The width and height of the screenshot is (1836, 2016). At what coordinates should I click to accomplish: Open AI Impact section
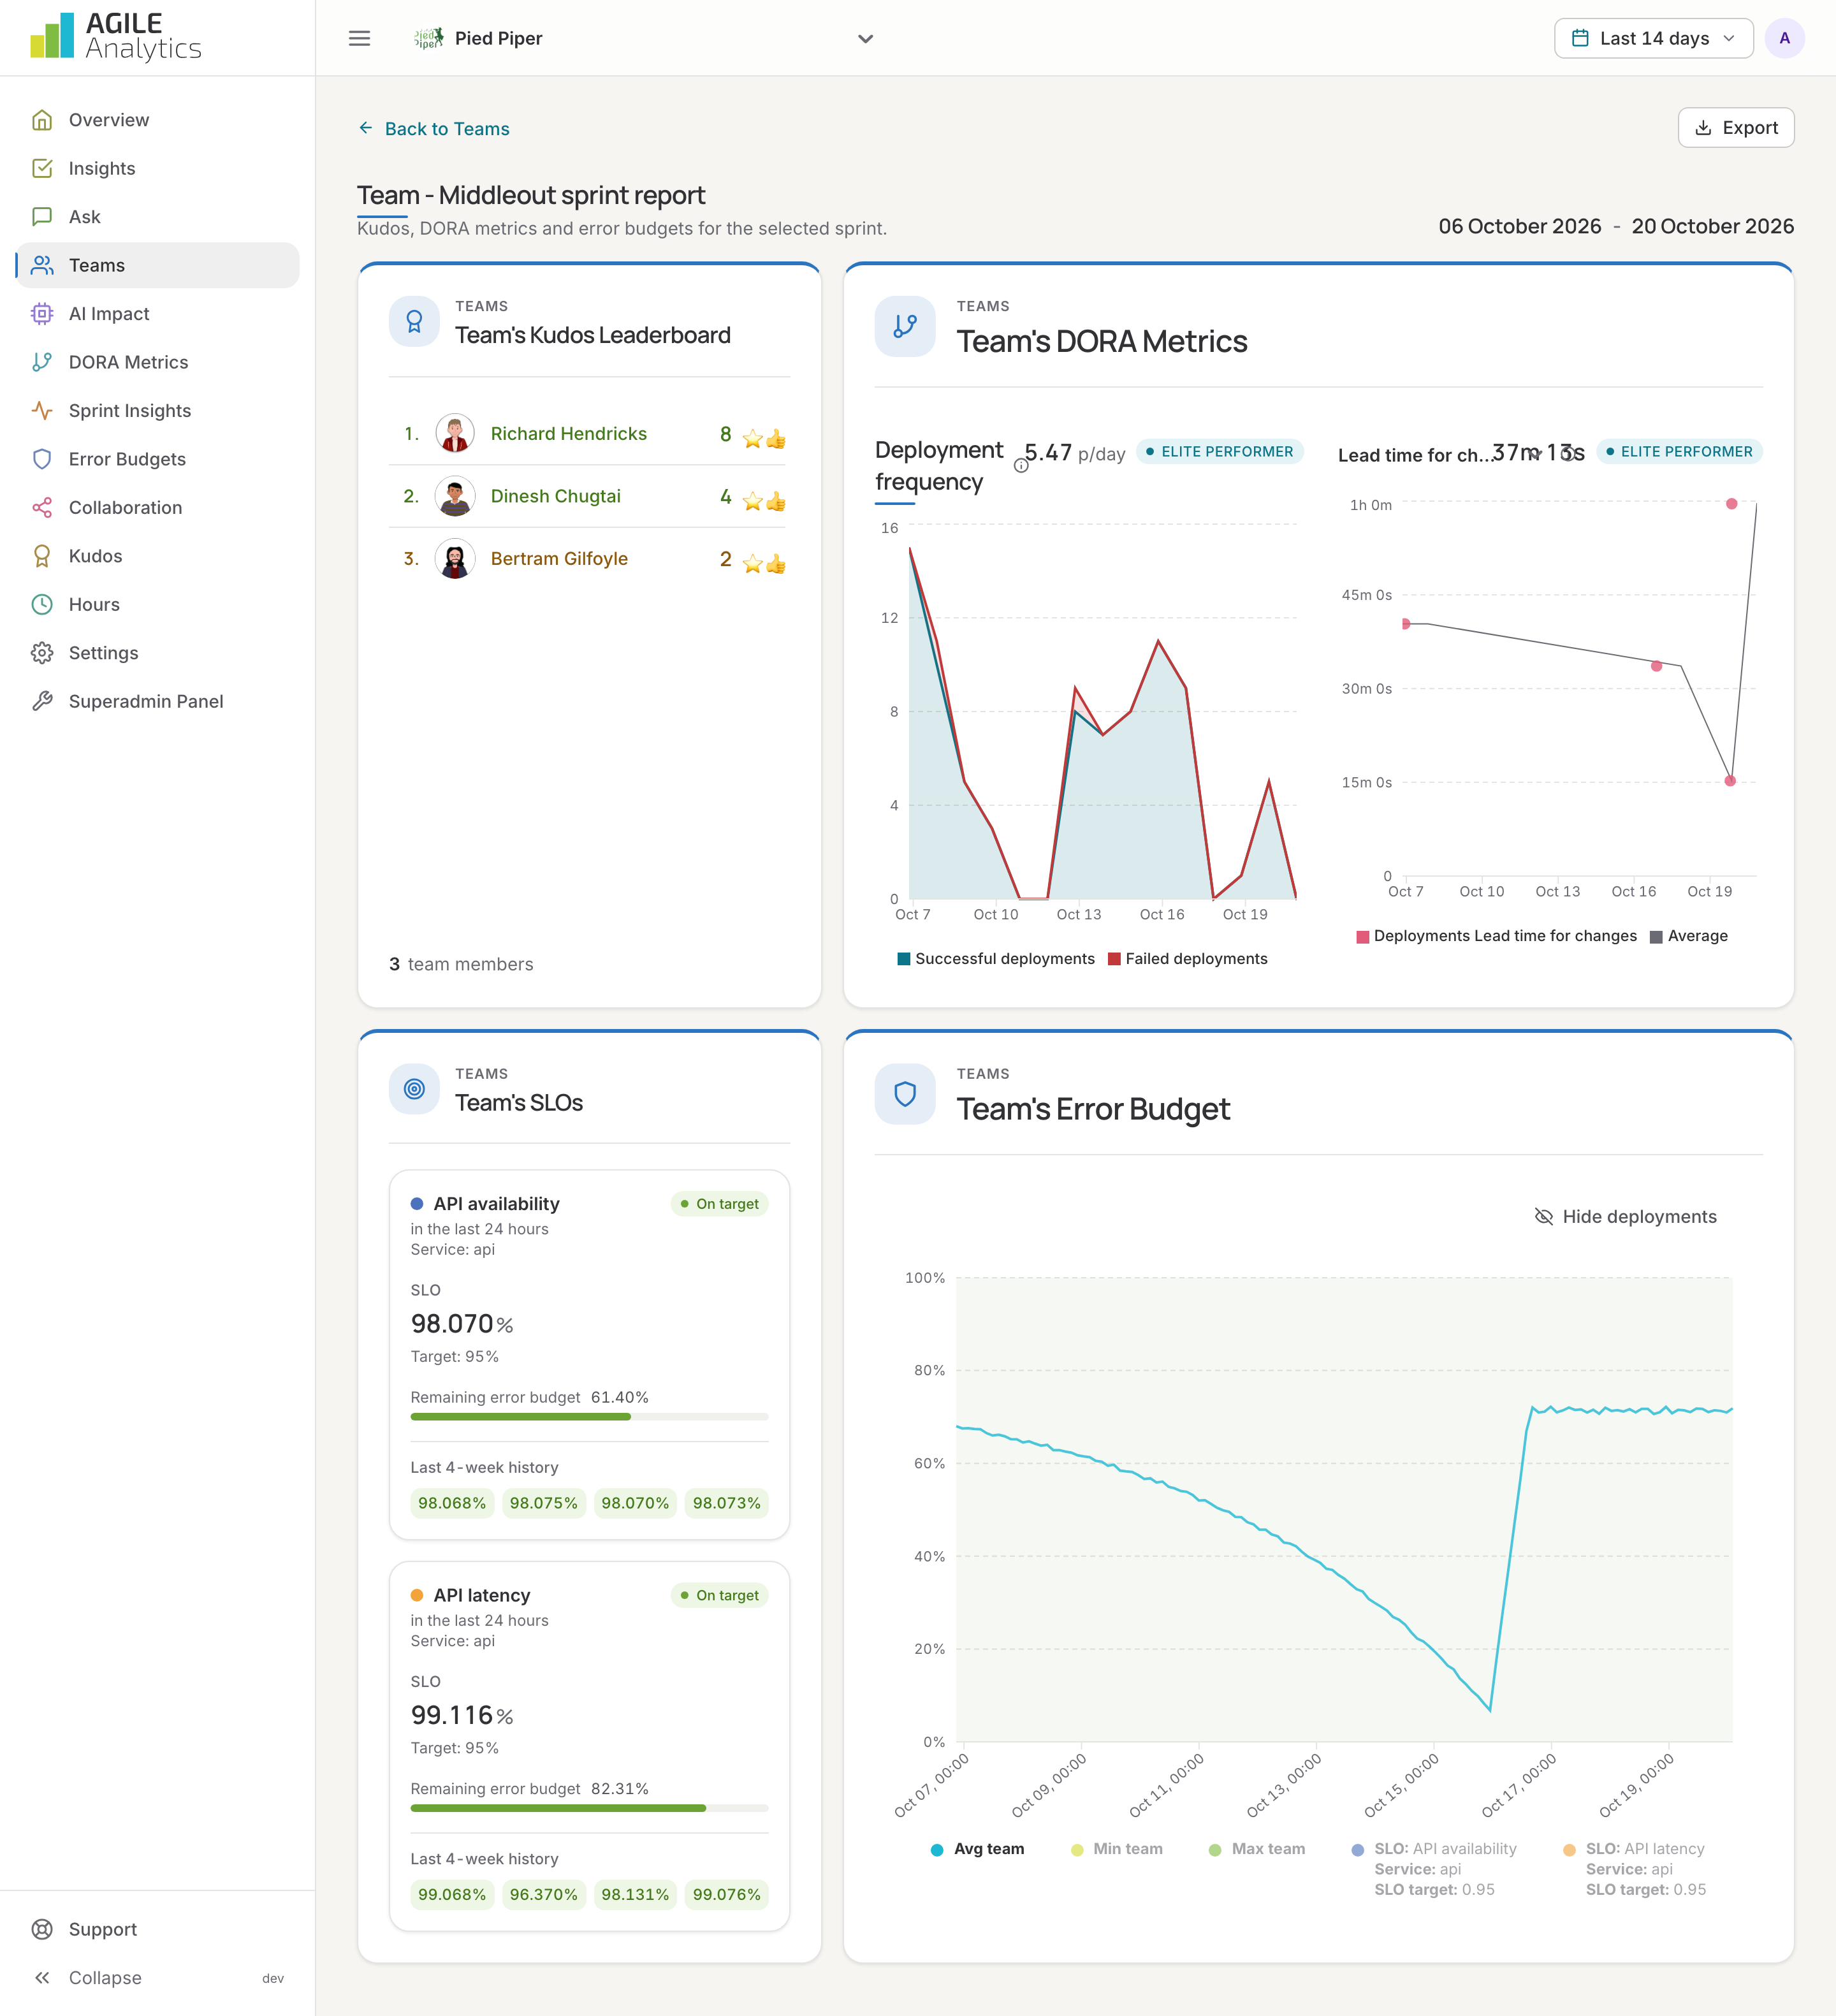158,314
